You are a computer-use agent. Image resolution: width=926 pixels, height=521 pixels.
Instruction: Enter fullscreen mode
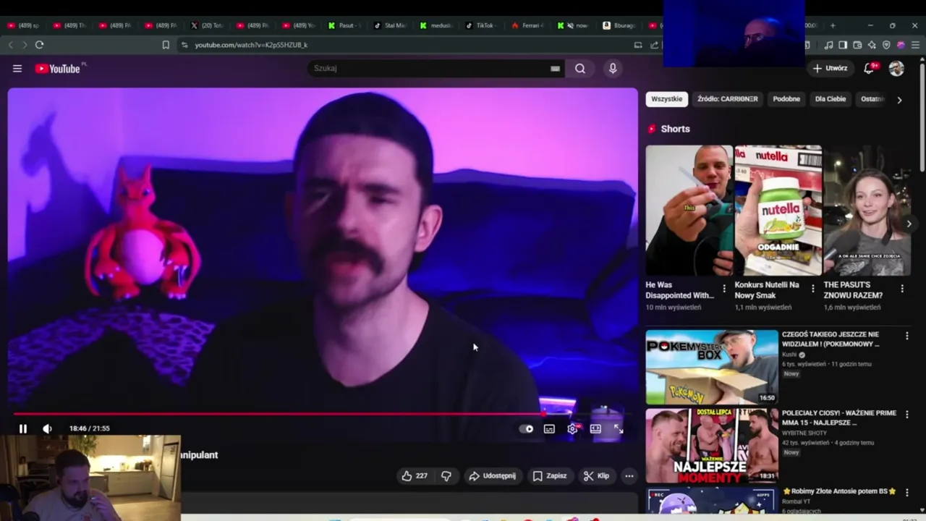(619, 428)
